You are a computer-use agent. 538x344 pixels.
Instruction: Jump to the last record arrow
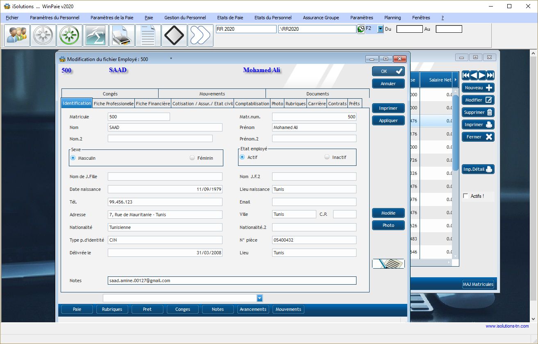click(490, 75)
